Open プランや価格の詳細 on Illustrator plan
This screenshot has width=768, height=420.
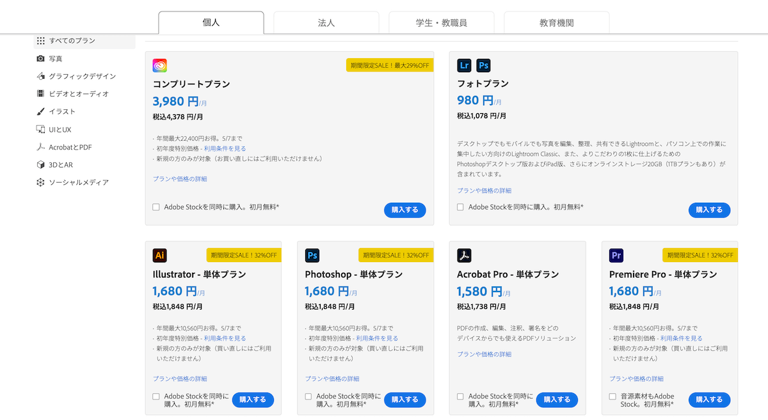coord(180,379)
